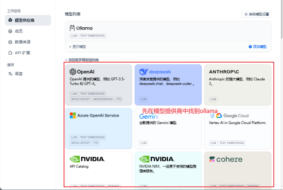Click the LLM tag under Ollama
Screen dimensions: 283x190
(x=74, y=36)
